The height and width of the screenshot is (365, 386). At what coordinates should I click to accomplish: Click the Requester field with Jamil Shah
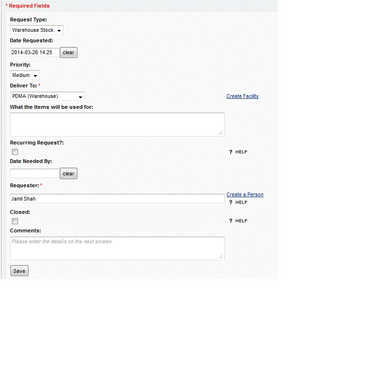117,199
